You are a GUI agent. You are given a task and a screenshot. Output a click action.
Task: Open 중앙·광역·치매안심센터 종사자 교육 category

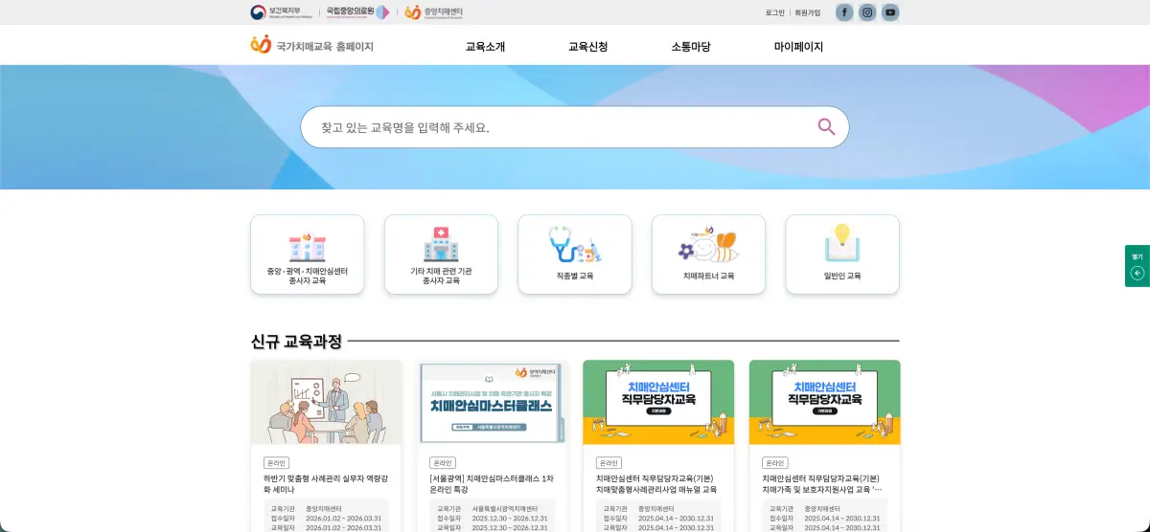[x=308, y=255]
